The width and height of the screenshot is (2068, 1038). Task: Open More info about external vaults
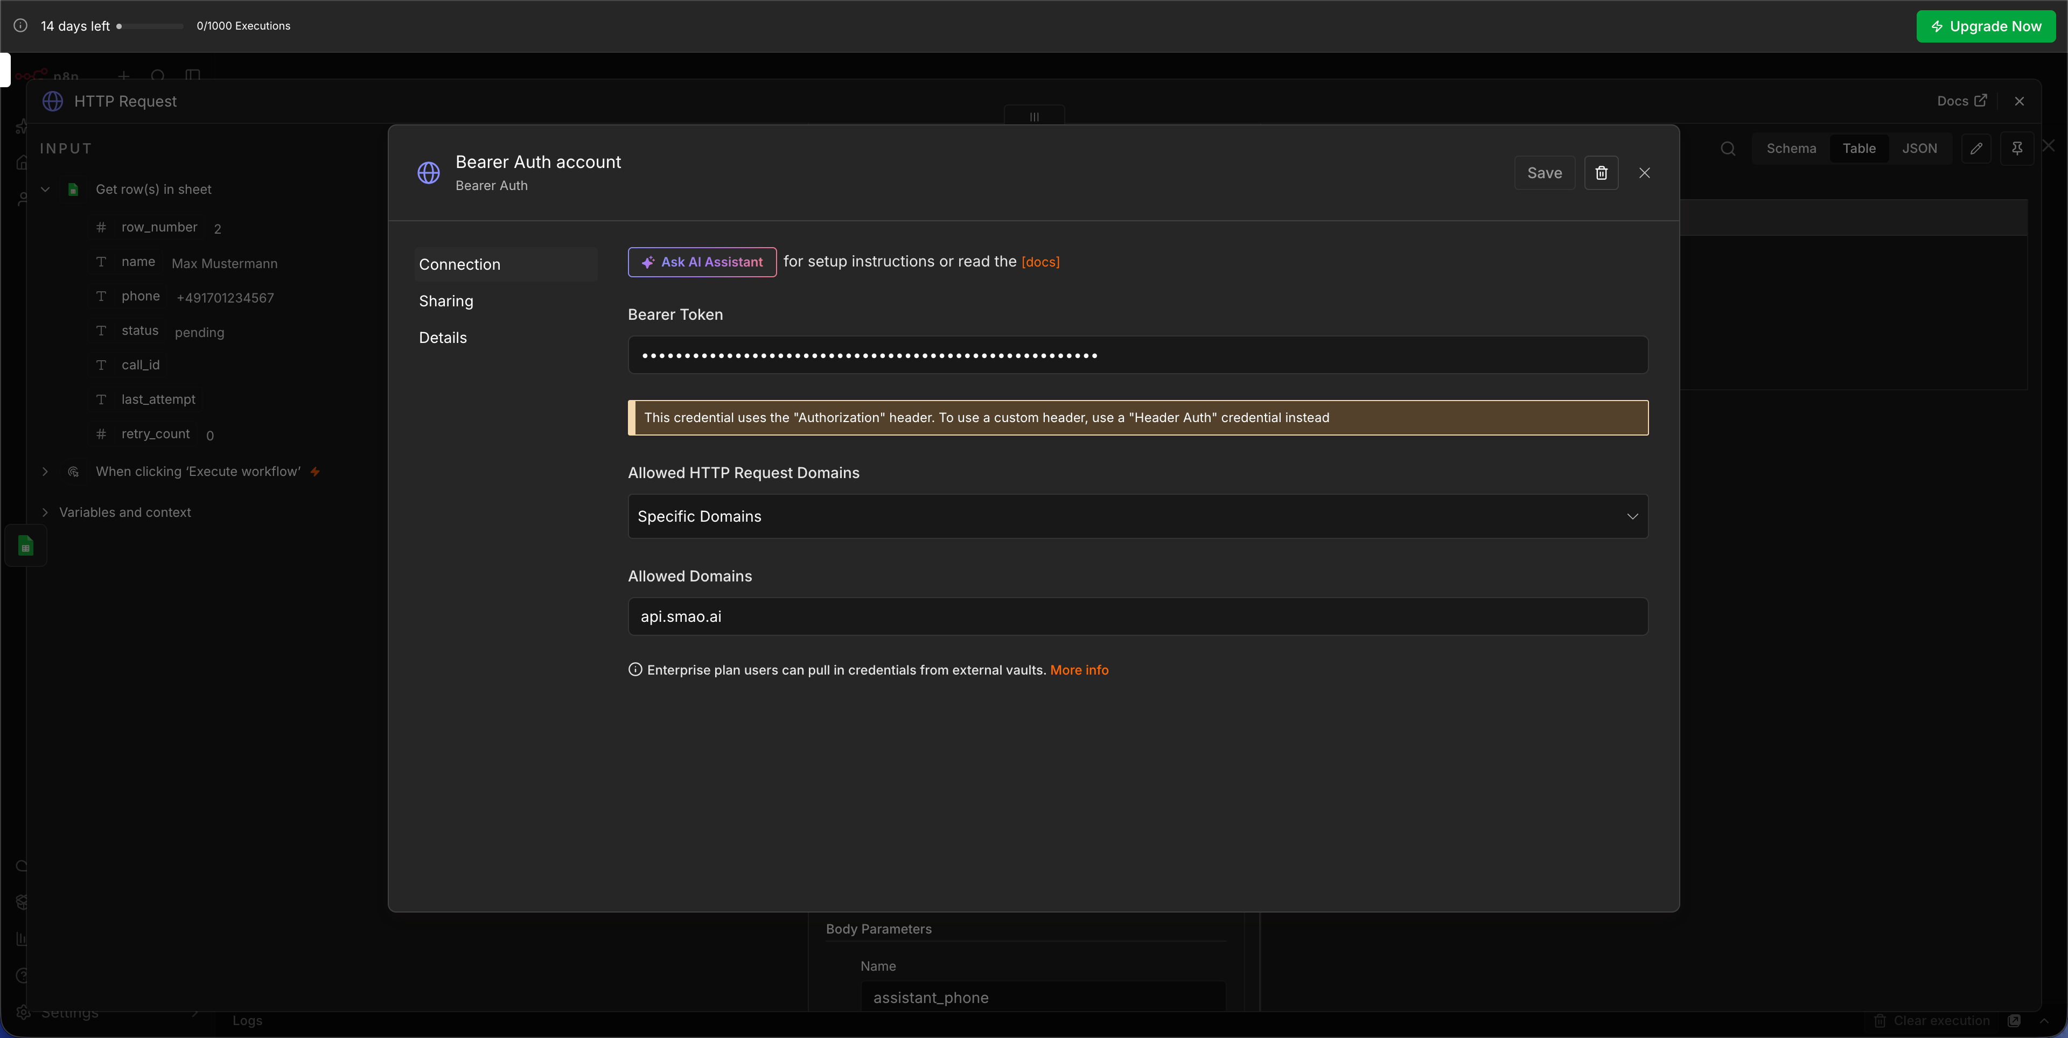click(1079, 670)
